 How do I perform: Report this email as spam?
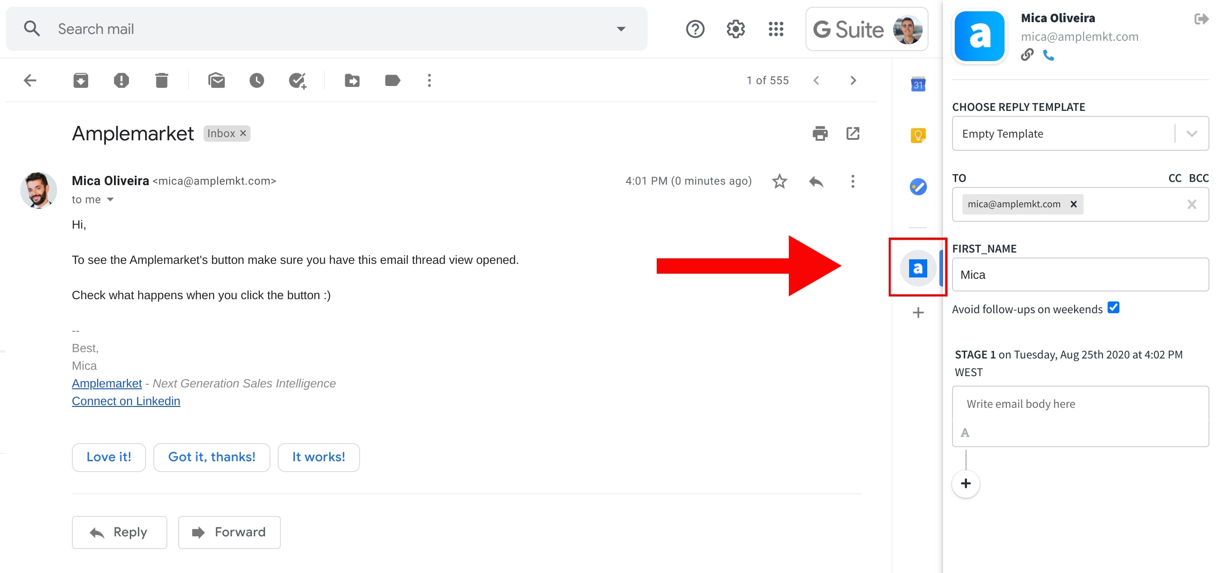[x=121, y=81]
